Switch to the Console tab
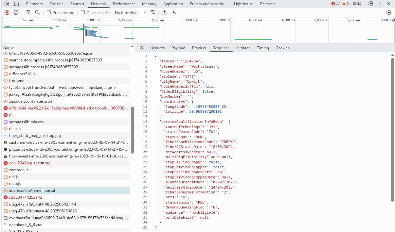Screen dimensions: 395x232 [x=56, y=4]
